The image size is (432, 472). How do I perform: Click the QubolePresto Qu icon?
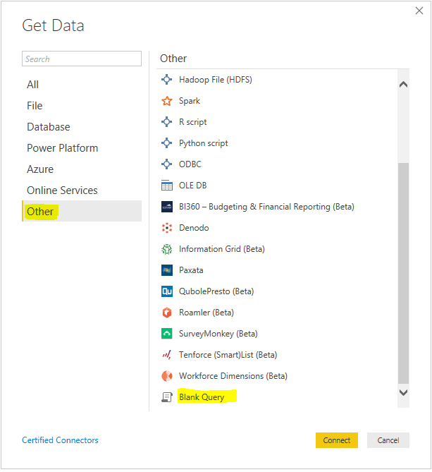tap(166, 291)
